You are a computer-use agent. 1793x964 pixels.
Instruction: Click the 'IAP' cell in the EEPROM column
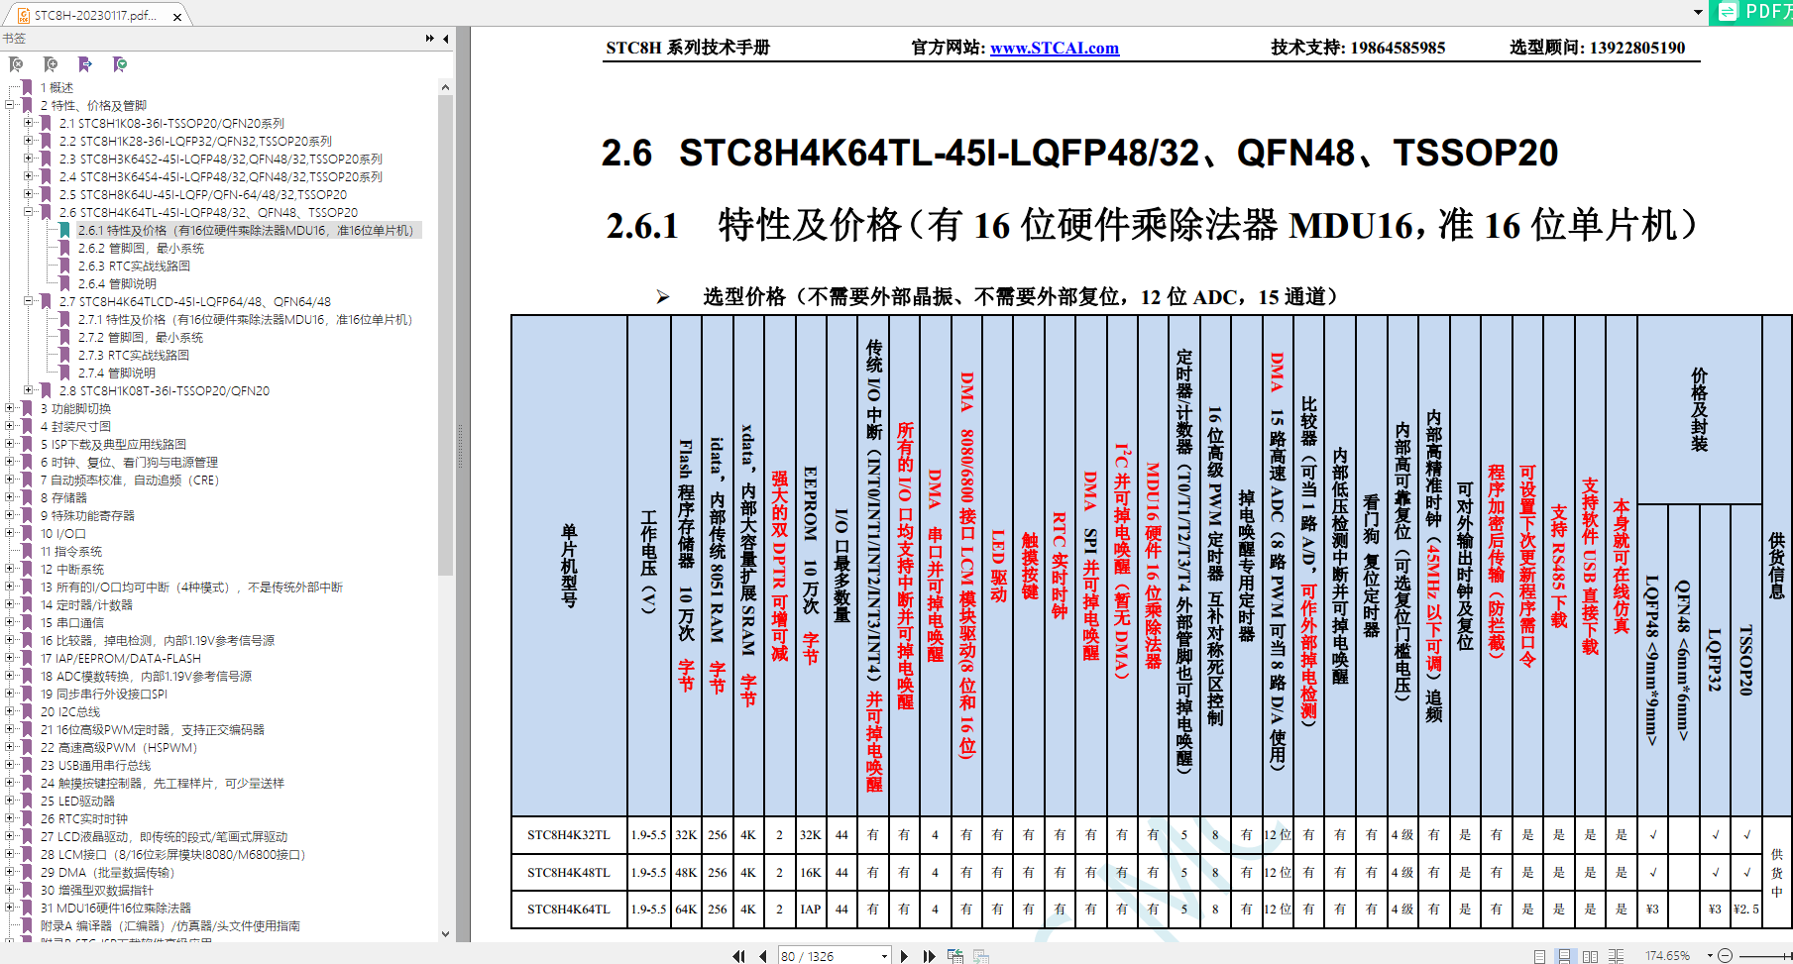pos(810,909)
